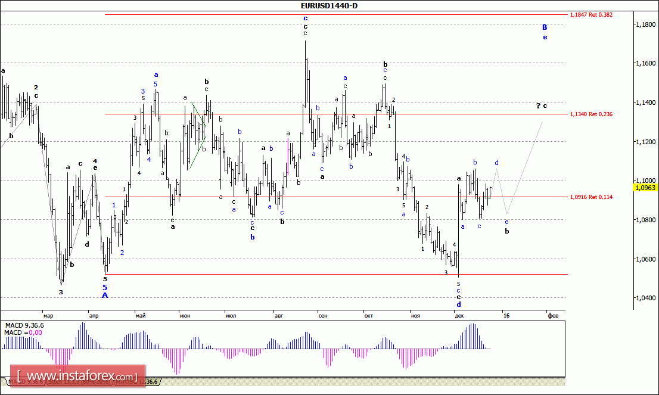Click the large blue wave B label

[545, 27]
